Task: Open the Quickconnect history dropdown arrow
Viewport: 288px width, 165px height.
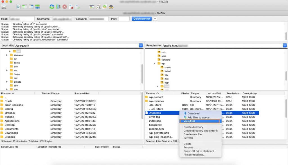Action: pos(155,19)
